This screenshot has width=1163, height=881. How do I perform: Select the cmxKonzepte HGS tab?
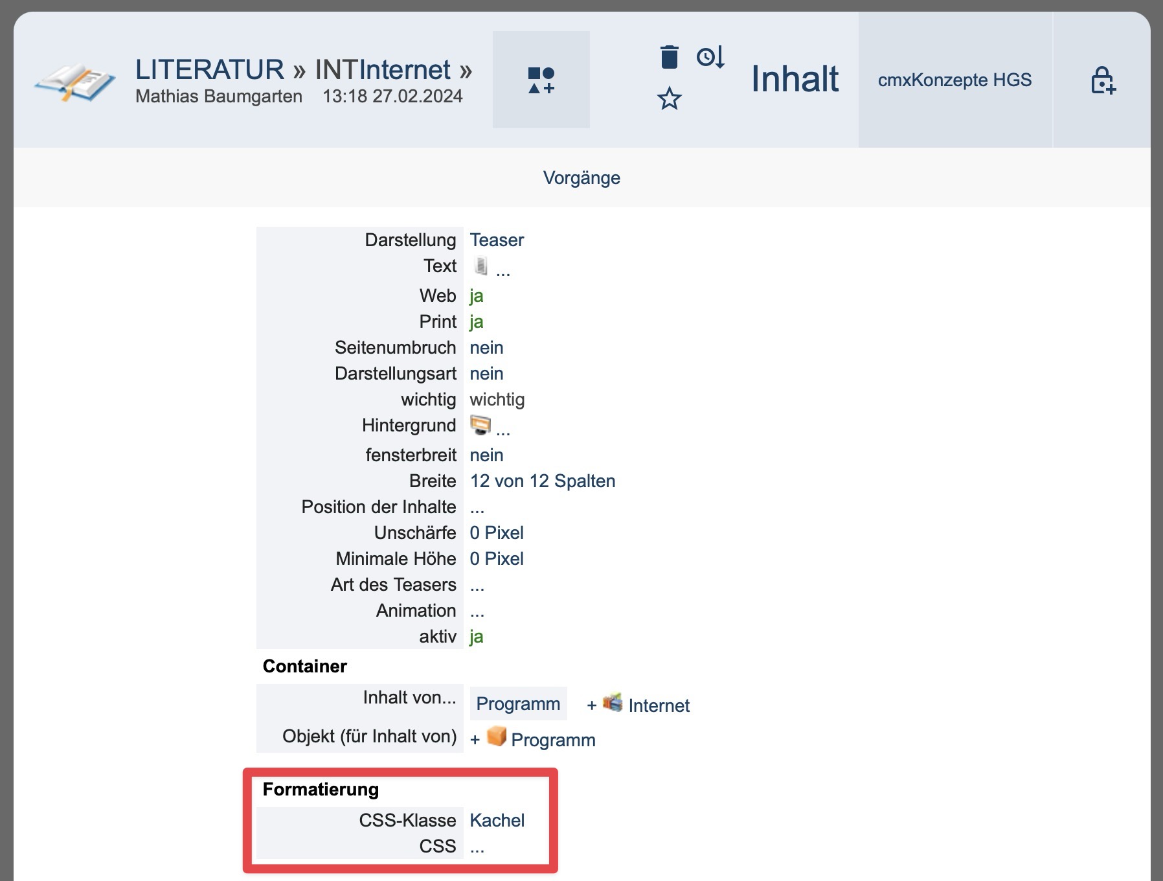(x=954, y=80)
